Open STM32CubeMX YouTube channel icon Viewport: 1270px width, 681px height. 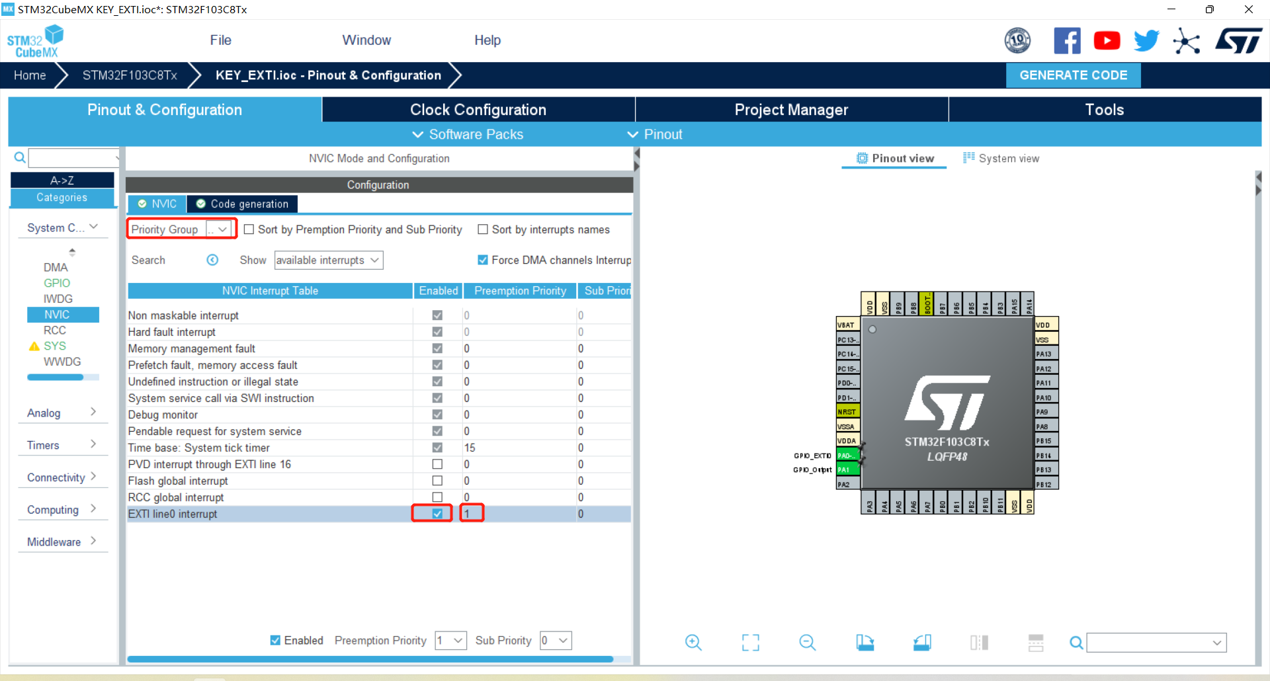point(1107,40)
